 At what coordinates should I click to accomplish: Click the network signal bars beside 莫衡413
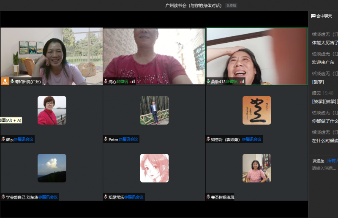point(242,82)
